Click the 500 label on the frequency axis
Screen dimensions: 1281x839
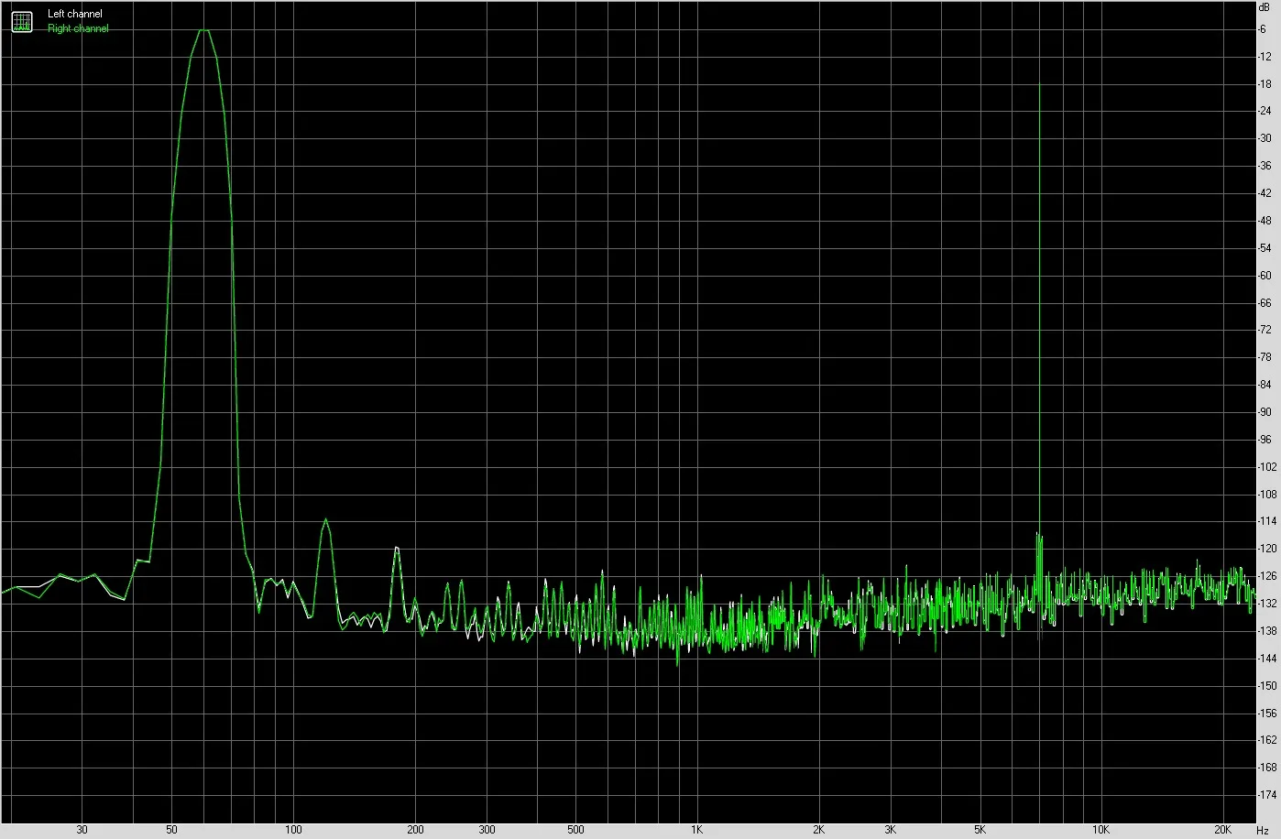575,830
